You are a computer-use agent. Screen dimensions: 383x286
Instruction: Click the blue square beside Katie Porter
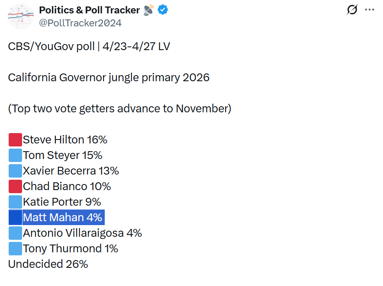click(x=15, y=202)
